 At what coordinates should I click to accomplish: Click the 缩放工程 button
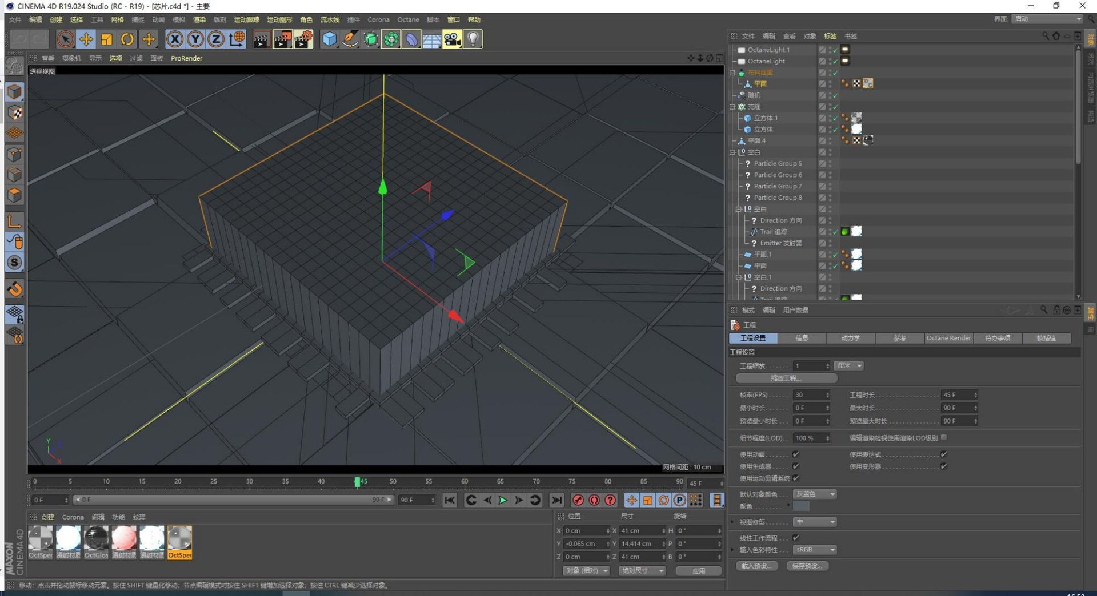pyautogui.click(x=786, y=378)
